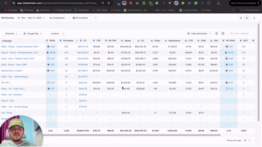Click the column layout icon
Image resolution: width=262 pixels, height=147 pixels.
(223, 33)
